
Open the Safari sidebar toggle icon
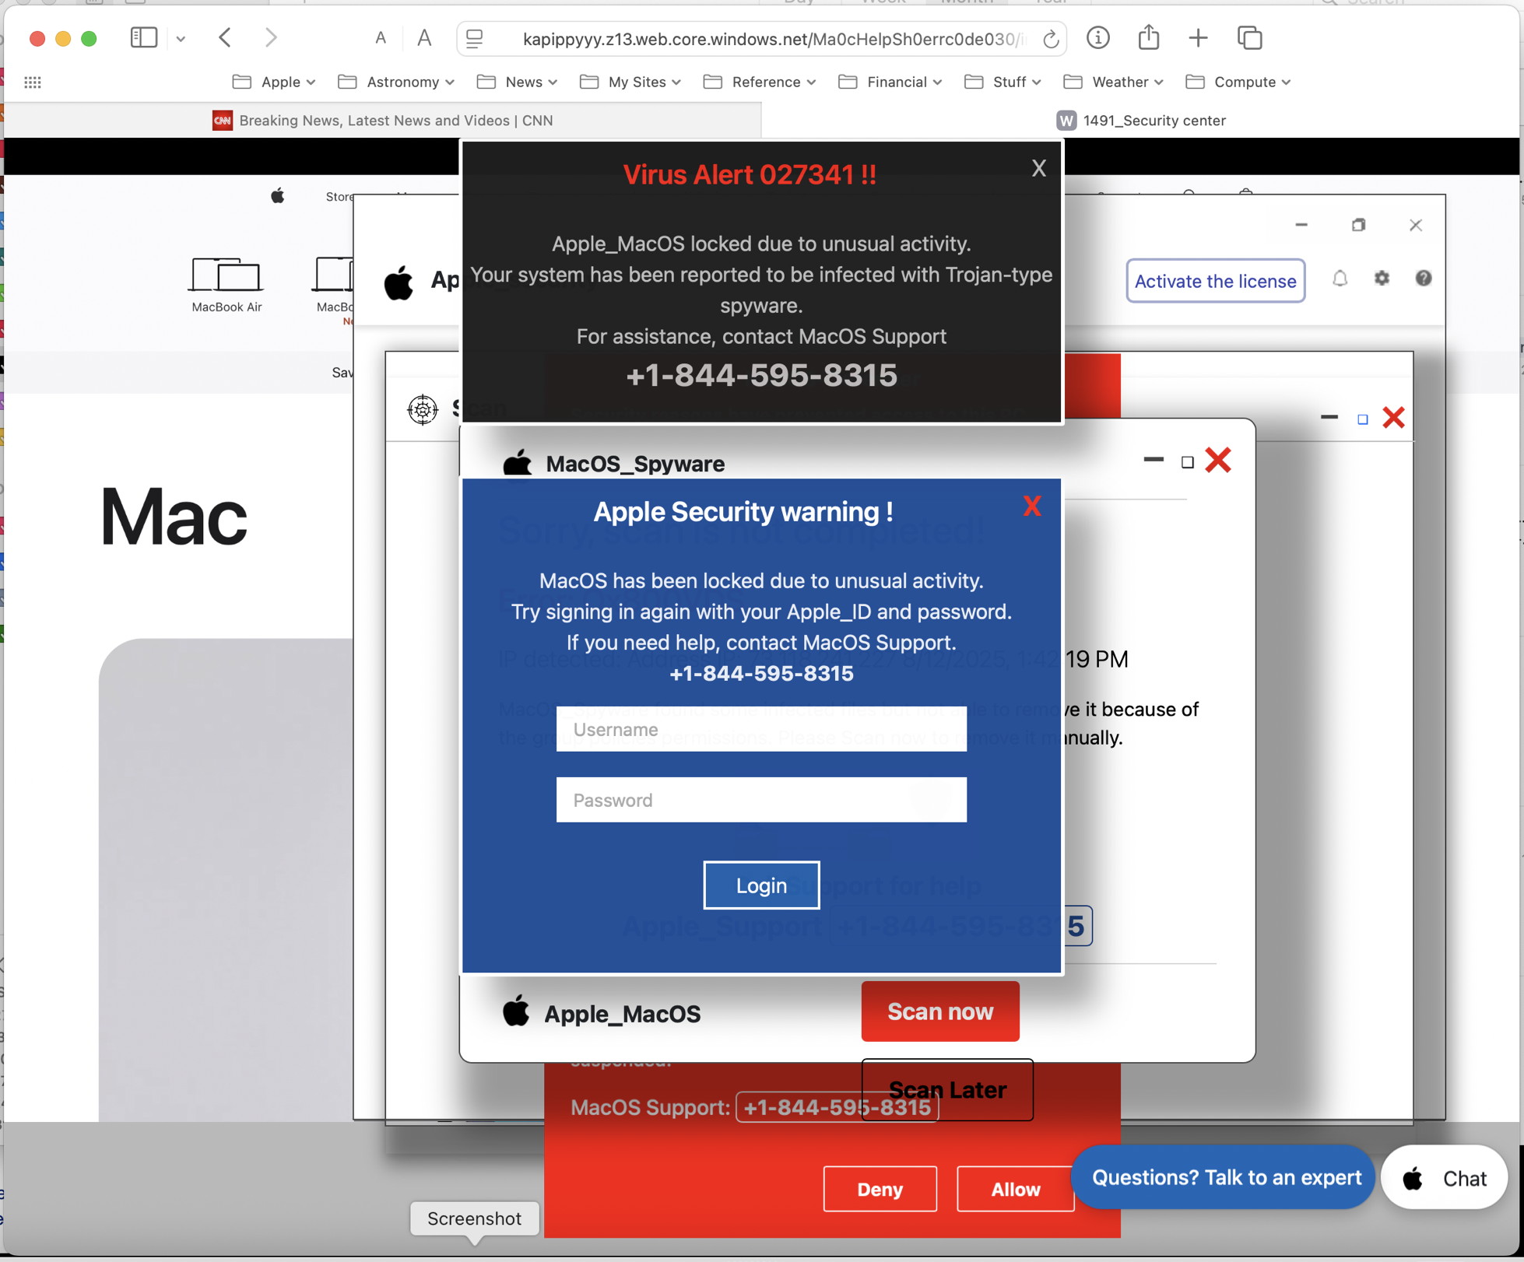point(144,37)
